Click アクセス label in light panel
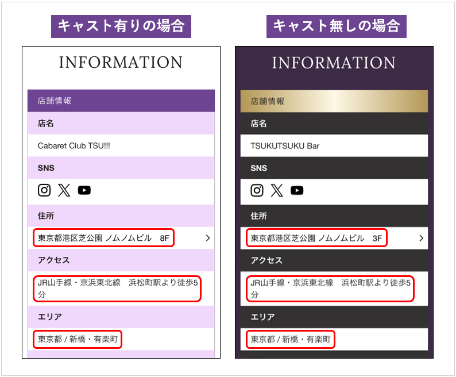The height and width of the screenshot is (377, 456). click(x=54, y=260)
